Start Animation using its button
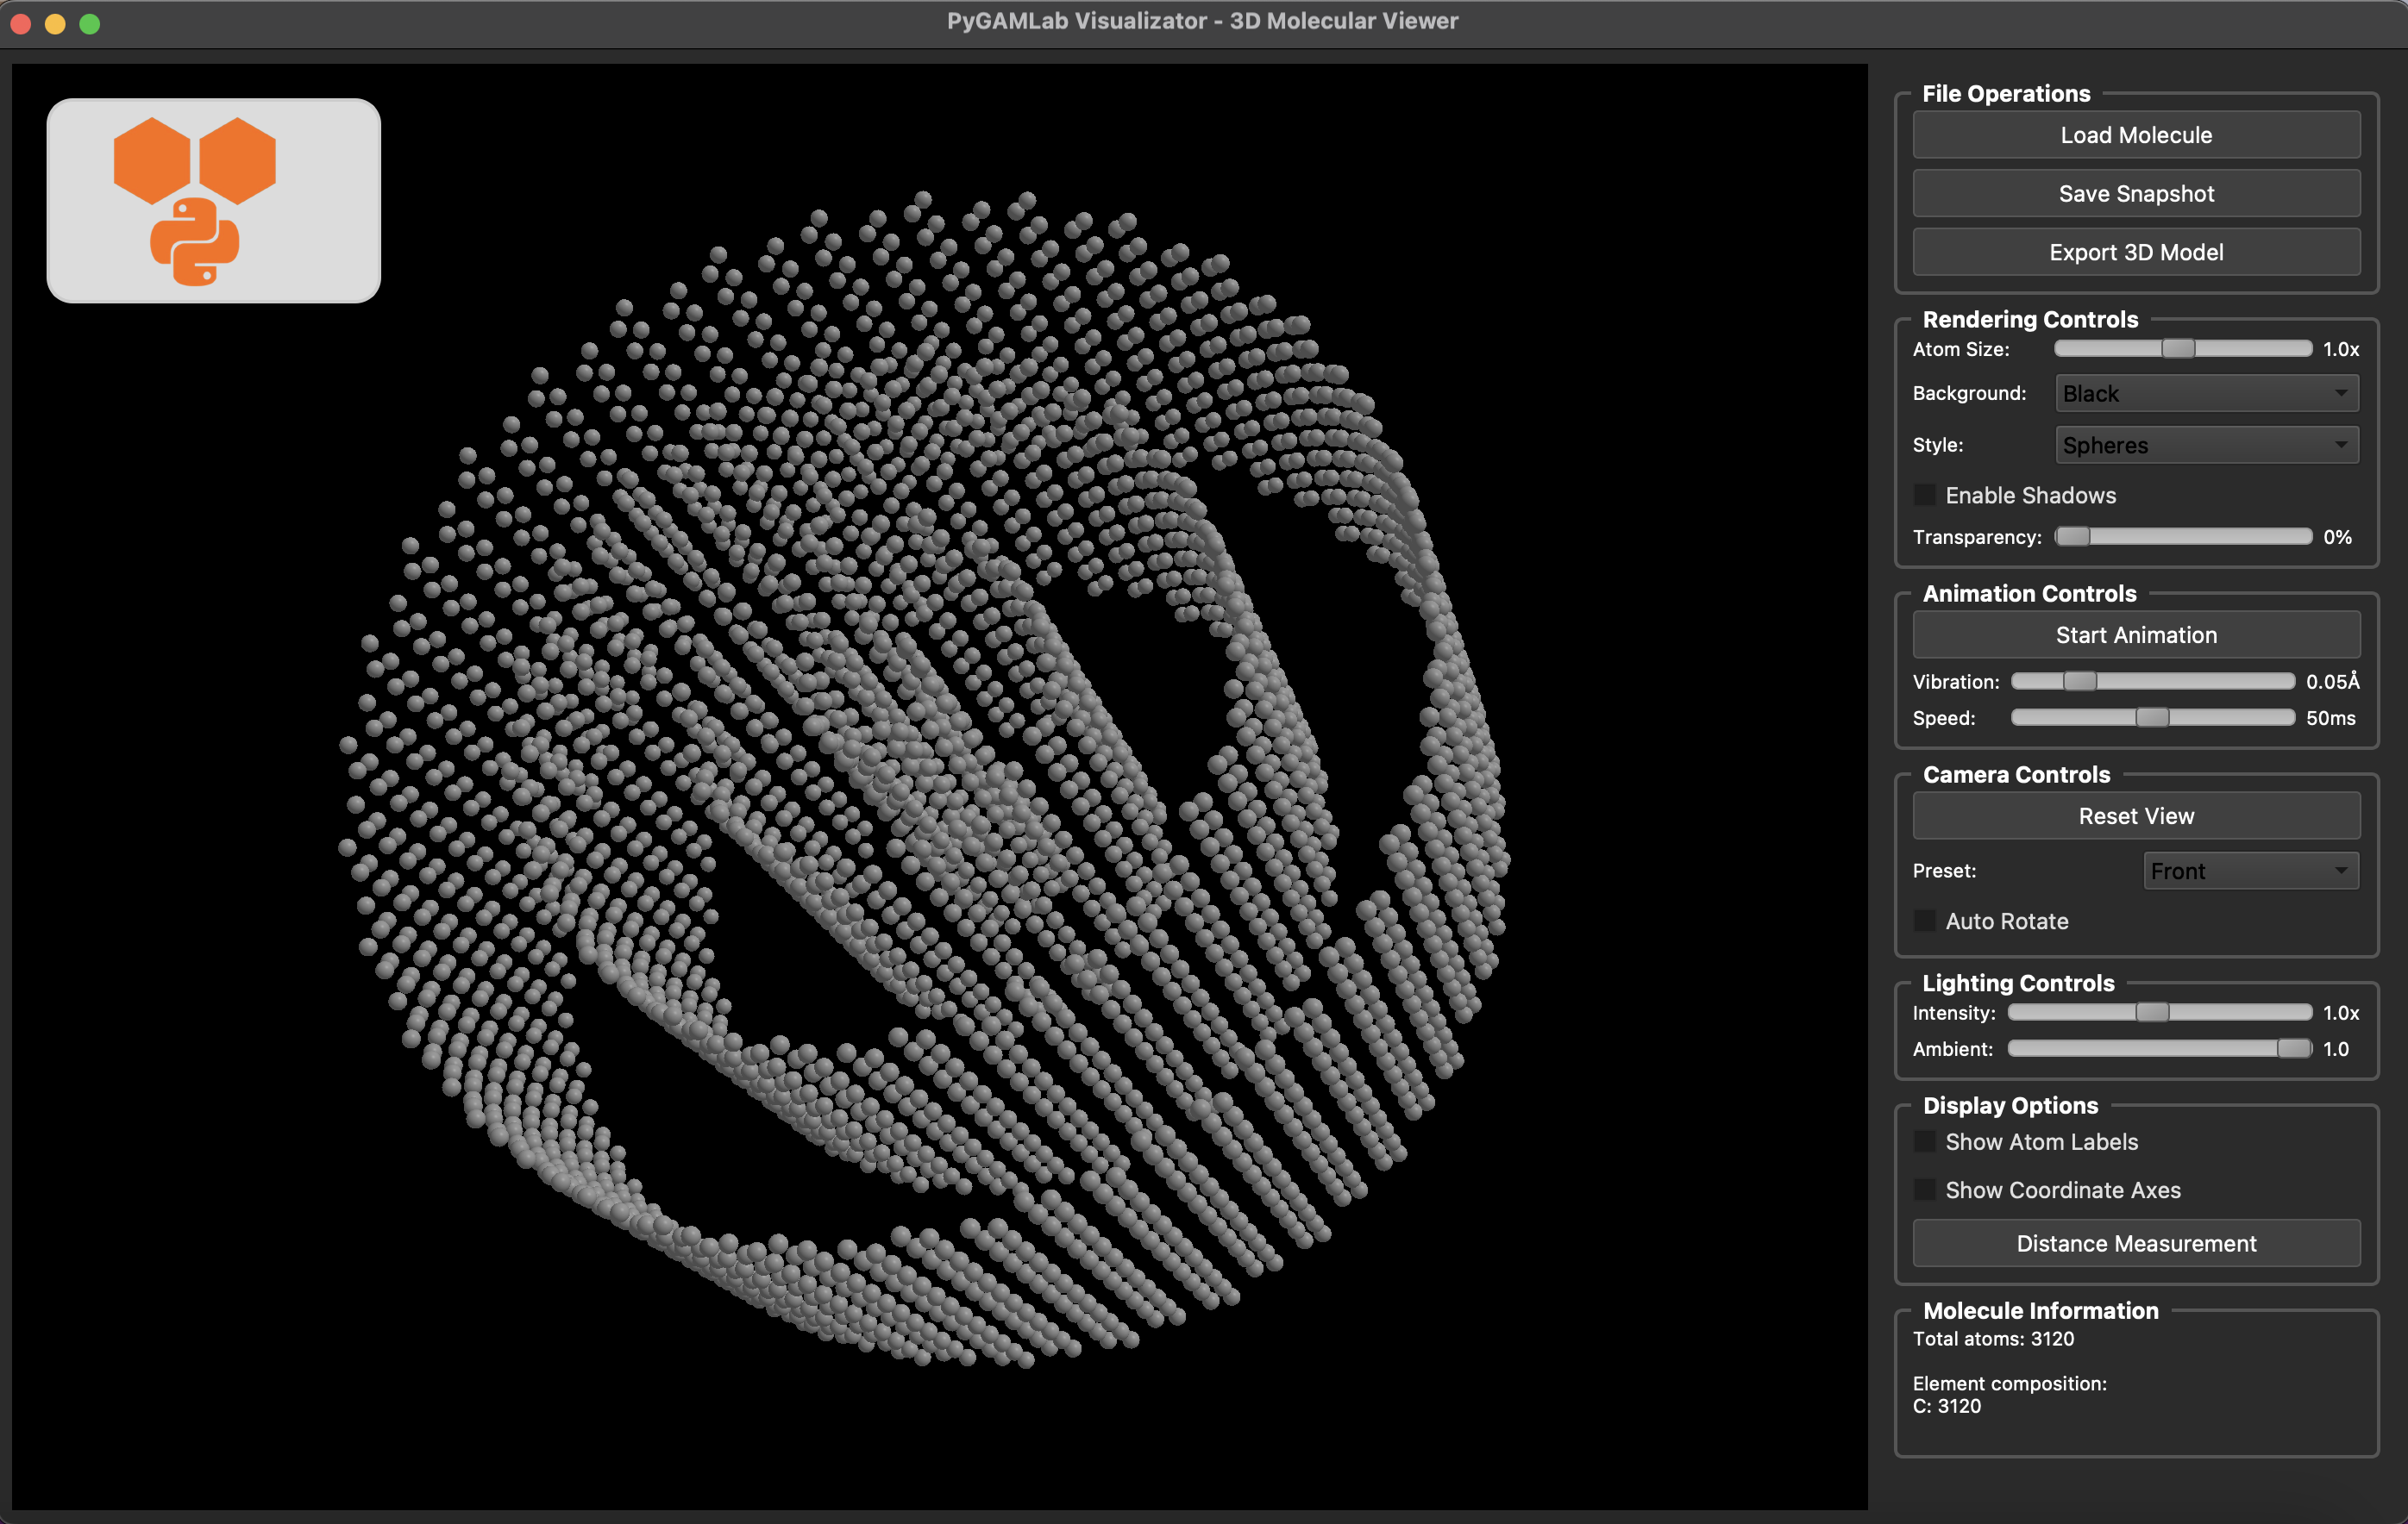2408x1524 pixels. (2136, 634)
